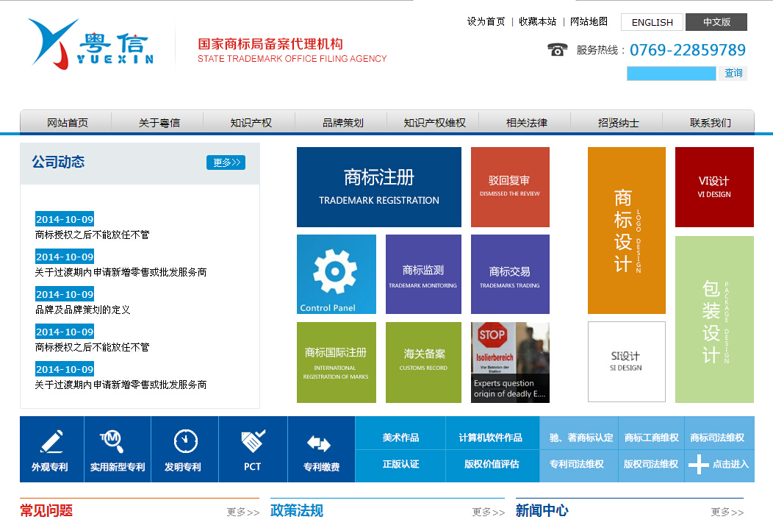Click the blue search input field
Viewport: 773px width, 525px height.
(671, 74)
